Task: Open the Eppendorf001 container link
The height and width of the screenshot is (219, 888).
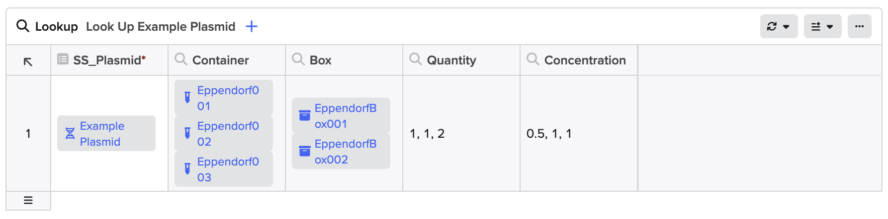Action: click(x=228, y=98)
